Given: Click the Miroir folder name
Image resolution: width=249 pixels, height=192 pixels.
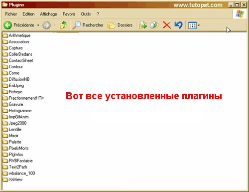Looking at the screenshot, I should pyautogui.click(x=13, y=136).
